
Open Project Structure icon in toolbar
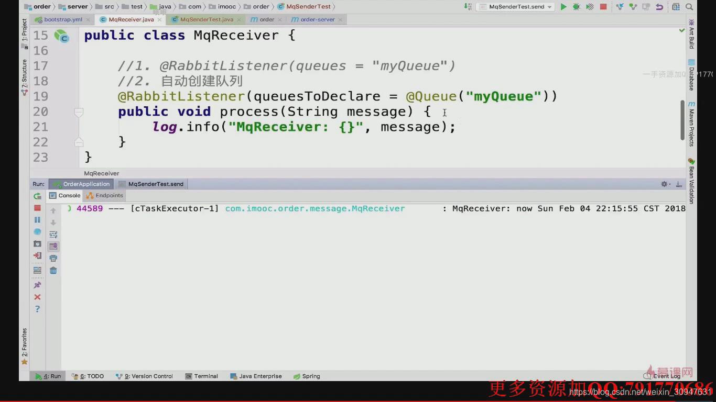pyautogui.click(x=676, y=7)
